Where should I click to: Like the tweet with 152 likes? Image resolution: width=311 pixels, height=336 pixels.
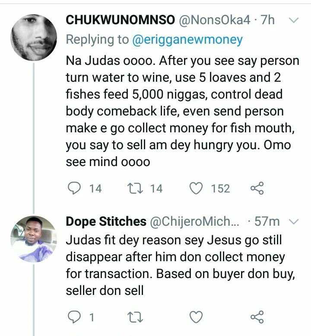pyautogui.click(x=197, y=189)
